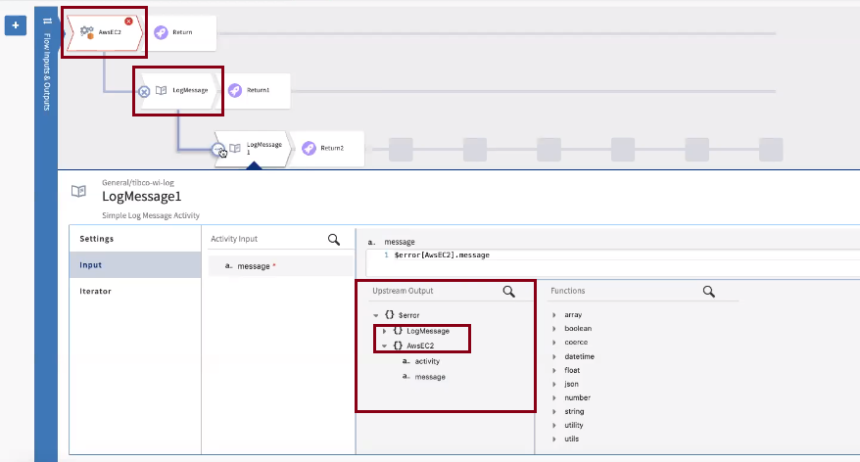Click the error branch marker before LogMessage
Screen dimensions: 860x462
click(144, 92)
